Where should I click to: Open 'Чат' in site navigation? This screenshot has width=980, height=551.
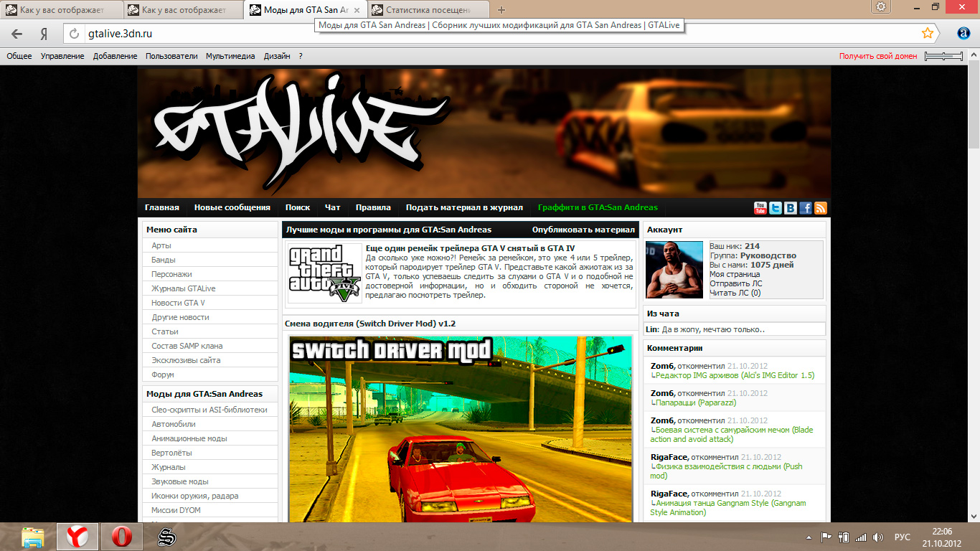point(333,207)
